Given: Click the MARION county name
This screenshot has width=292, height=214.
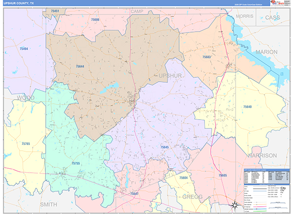Looking at the screenshot, I should 267,52.
